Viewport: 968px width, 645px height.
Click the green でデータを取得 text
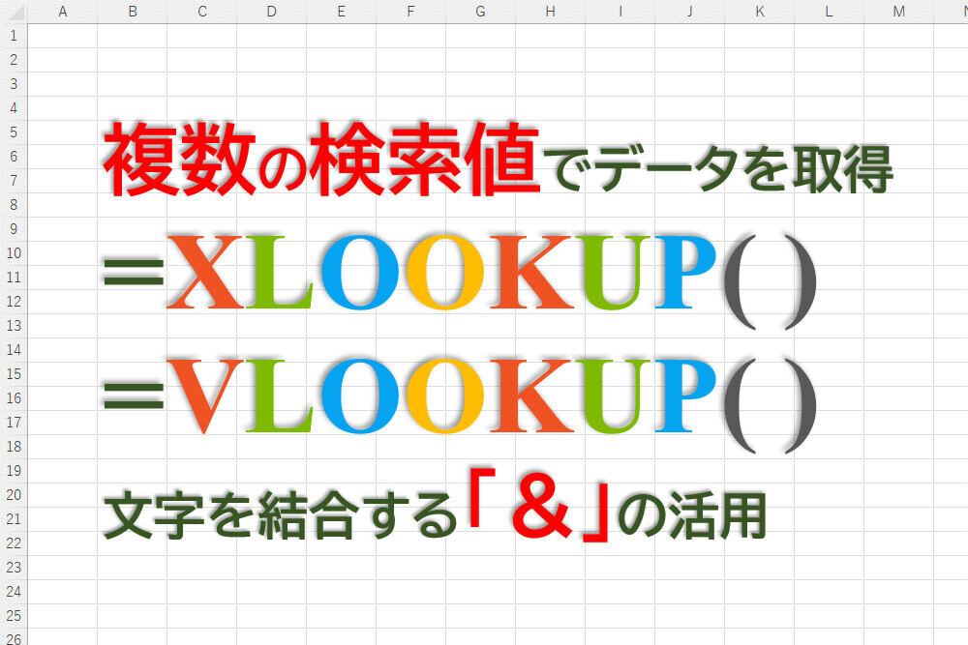pyautogui.click(x=718, y=169)
